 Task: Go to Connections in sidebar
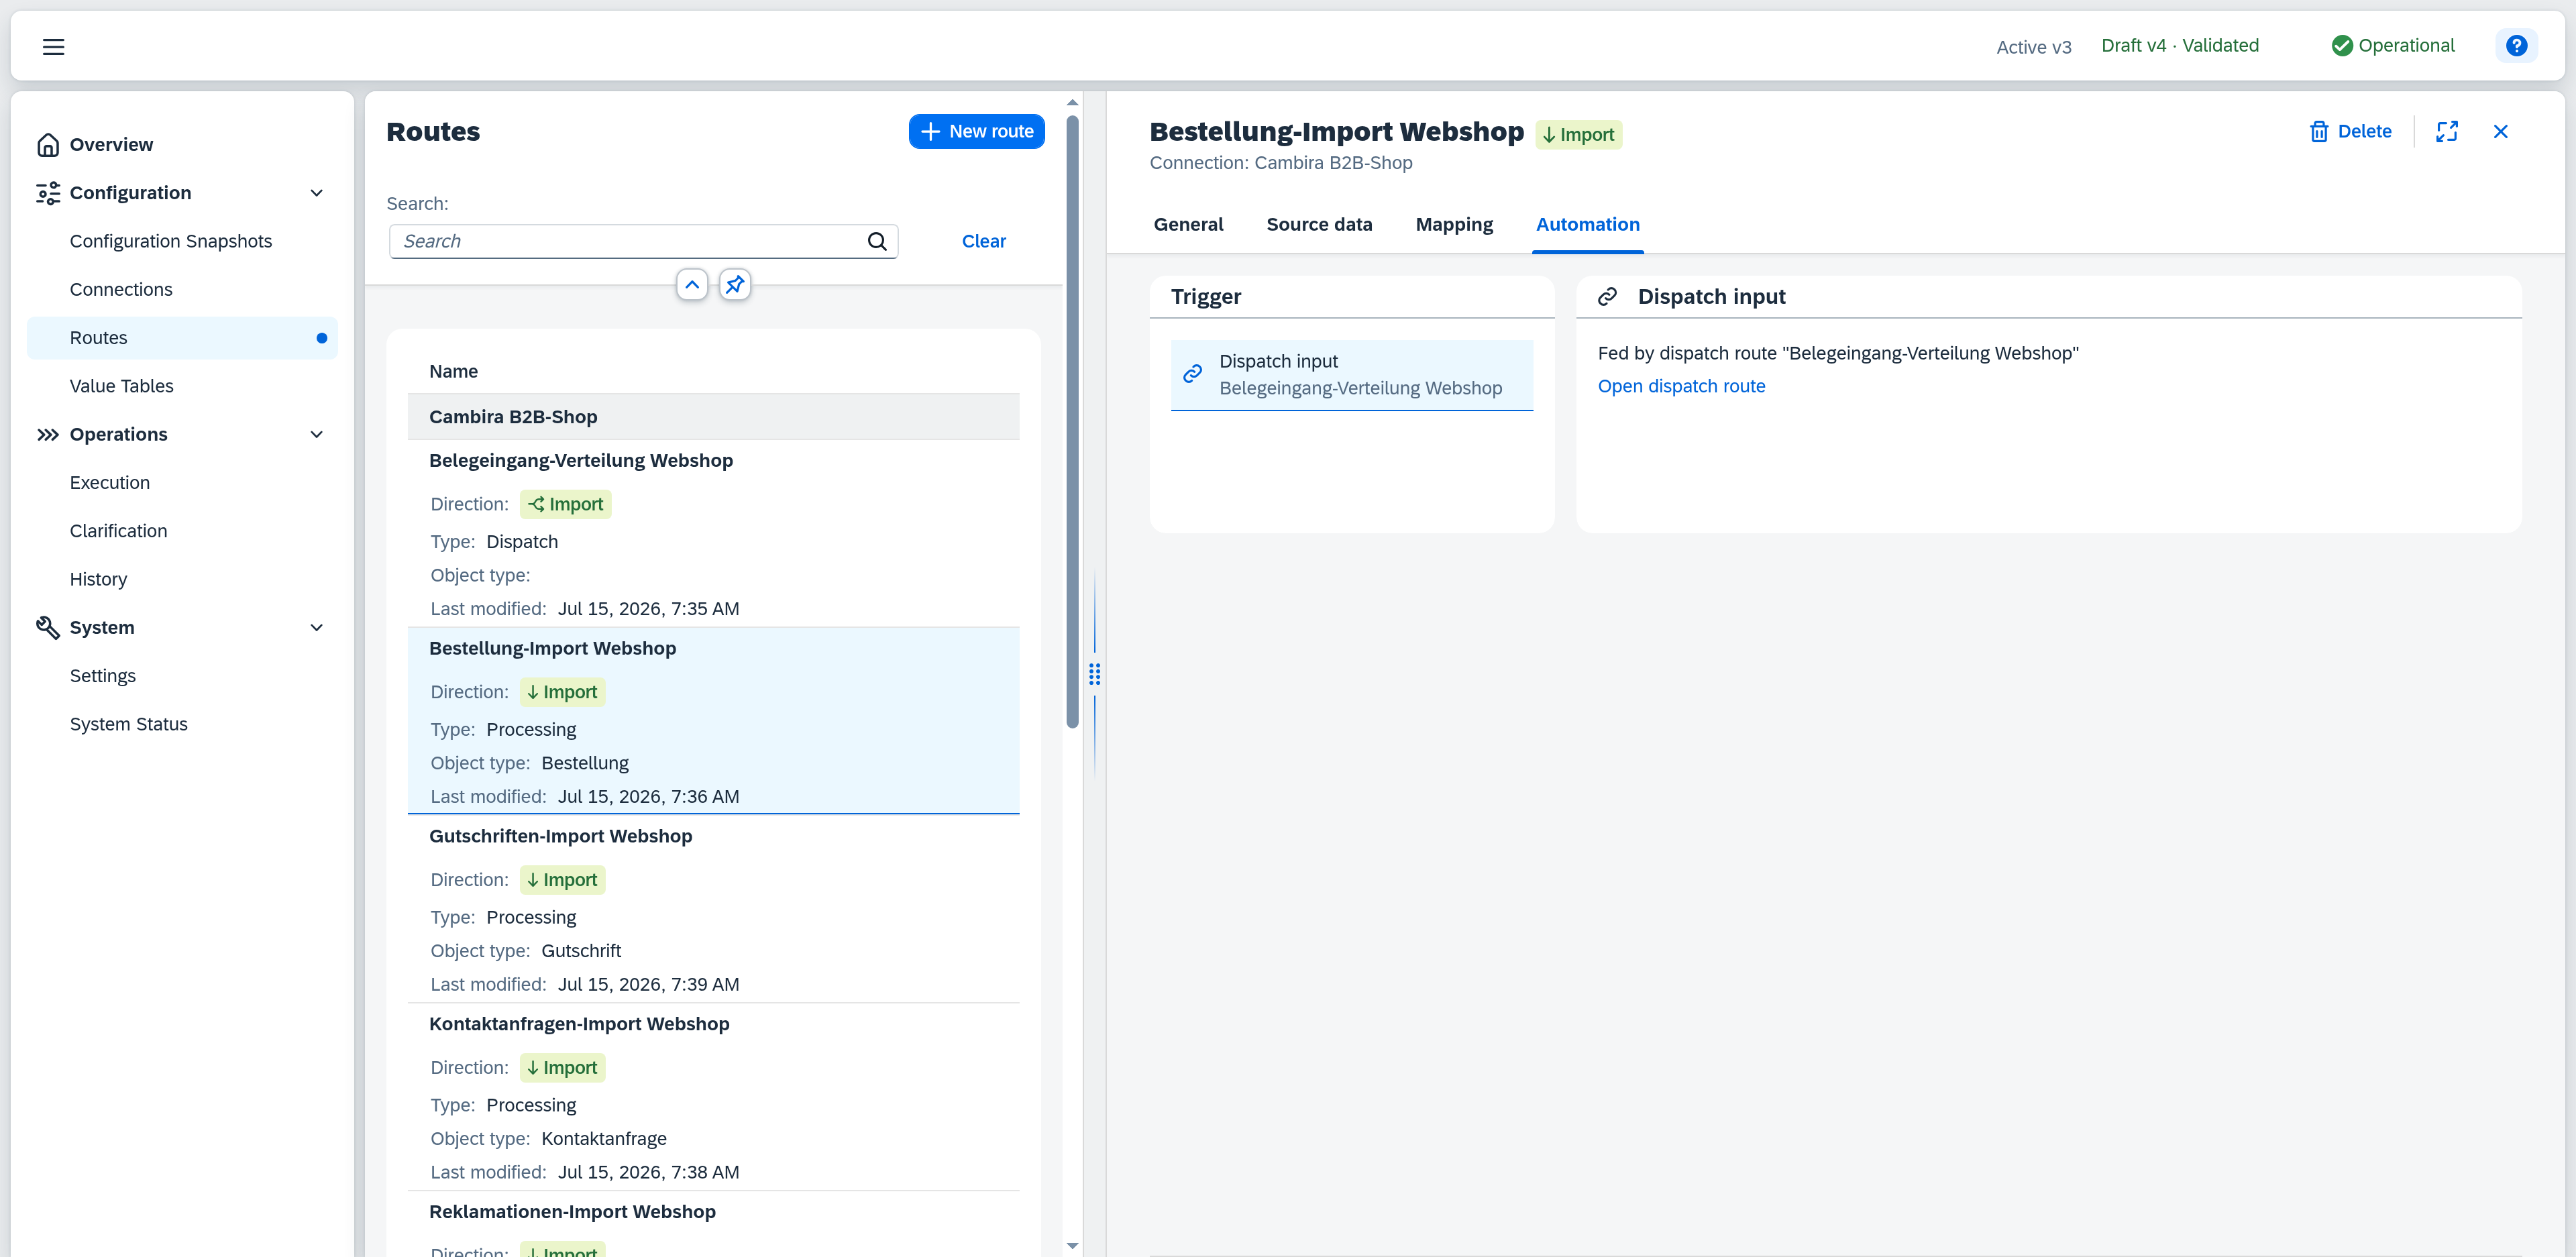point(182,290)
